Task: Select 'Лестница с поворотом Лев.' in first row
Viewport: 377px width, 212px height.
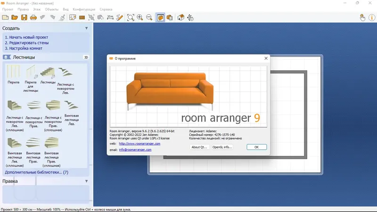Action: click(x=66, y=80)
